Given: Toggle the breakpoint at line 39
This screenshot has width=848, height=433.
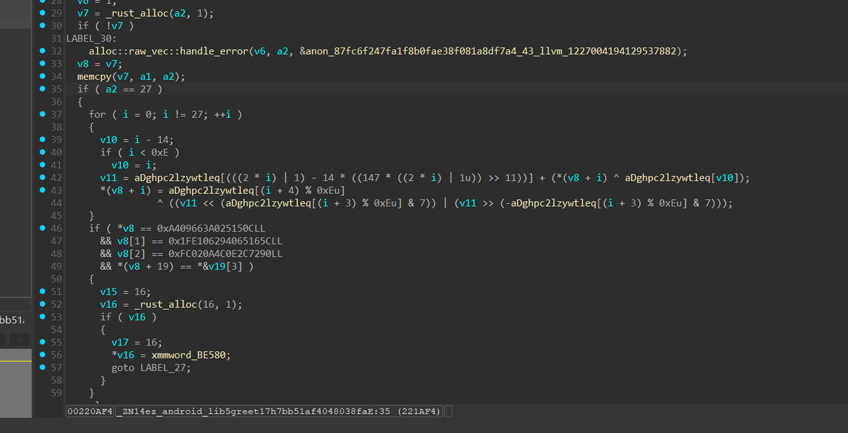Looking at the screenshot, I should (x=43, y=140).
